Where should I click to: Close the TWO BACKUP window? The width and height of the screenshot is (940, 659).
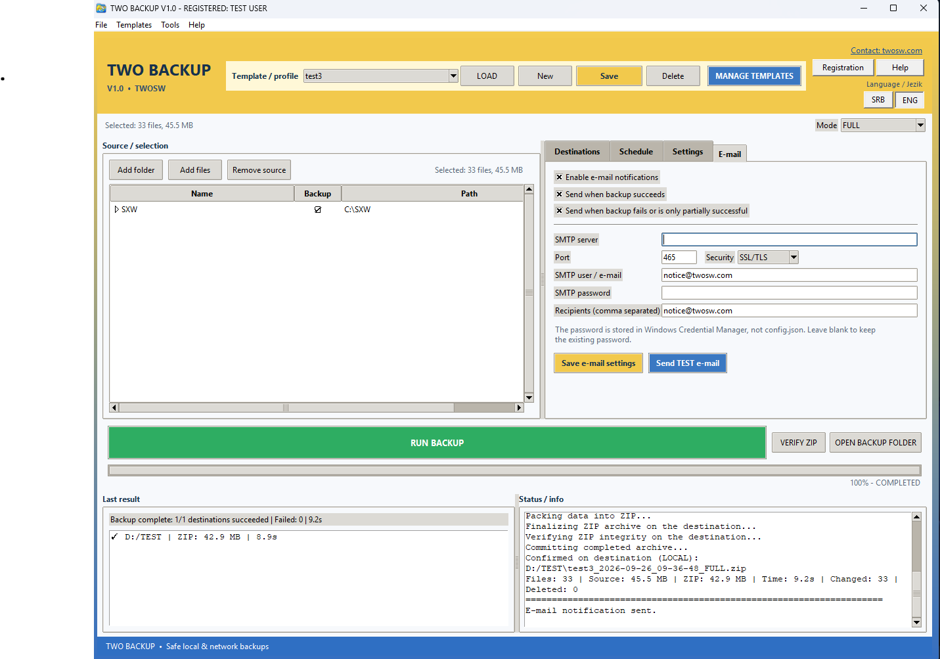[x=924, y=8]
